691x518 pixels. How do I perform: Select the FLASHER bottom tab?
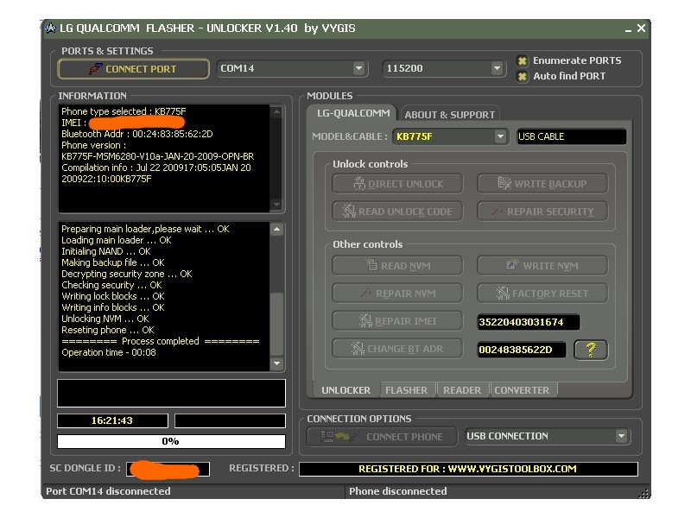(406, 390)
